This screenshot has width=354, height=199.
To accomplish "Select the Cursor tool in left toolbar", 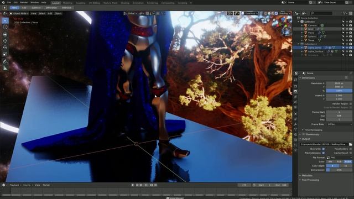I will (x=5, y=27).
